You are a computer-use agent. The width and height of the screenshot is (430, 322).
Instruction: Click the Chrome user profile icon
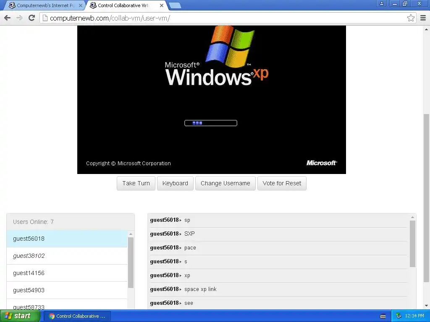click(381, 4)
